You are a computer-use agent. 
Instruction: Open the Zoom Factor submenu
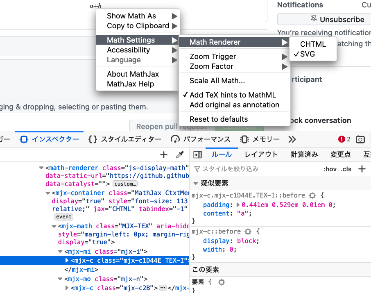point(234,66)
